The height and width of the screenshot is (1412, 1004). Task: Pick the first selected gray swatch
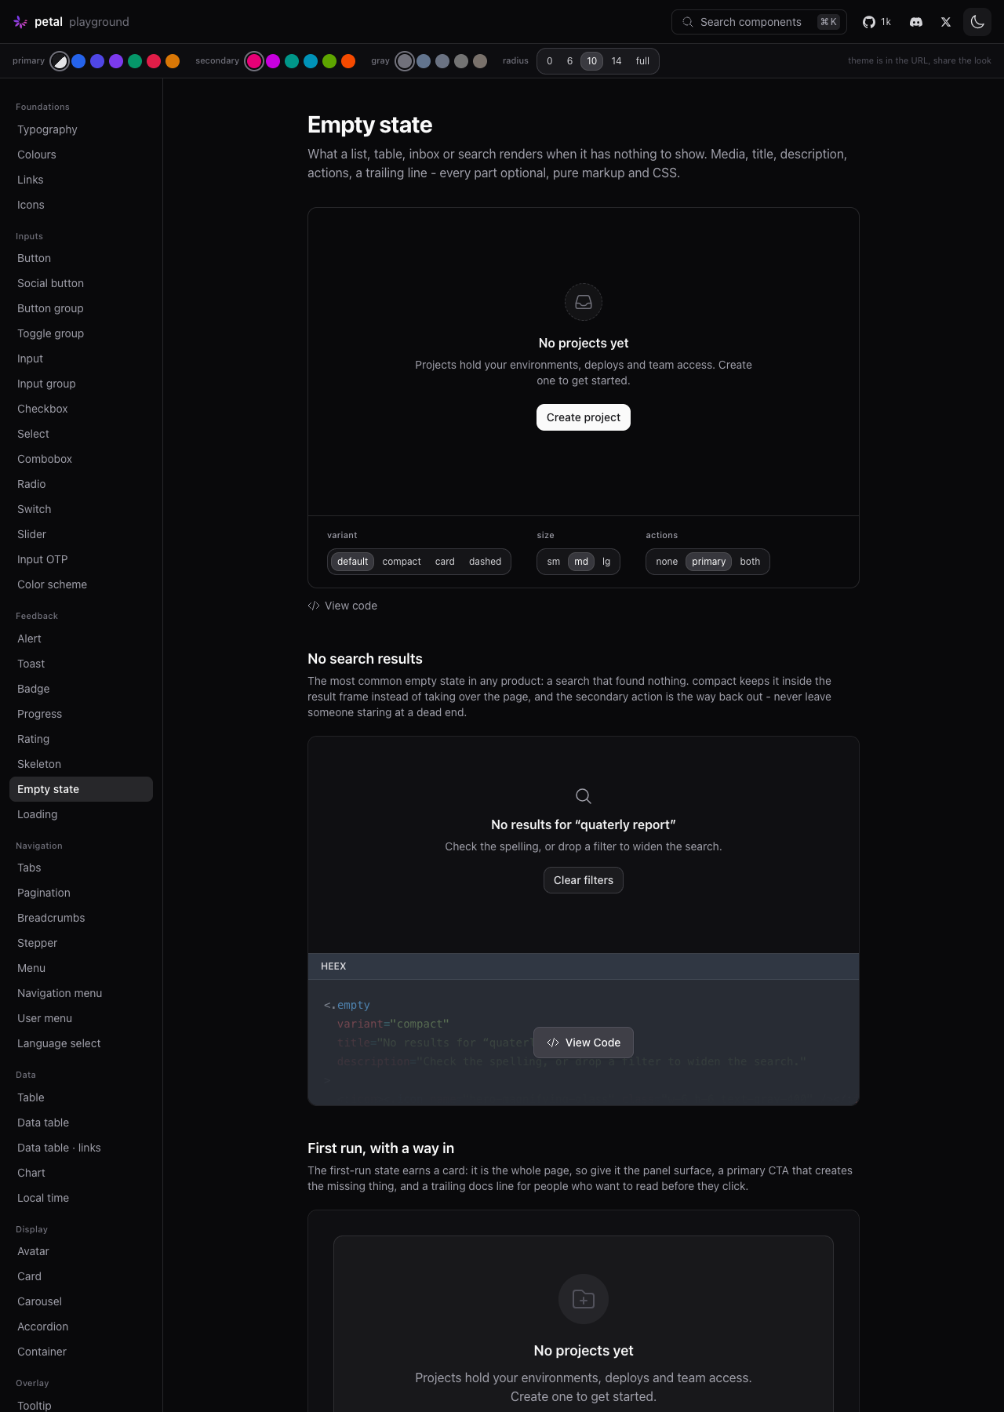(405, 61)
